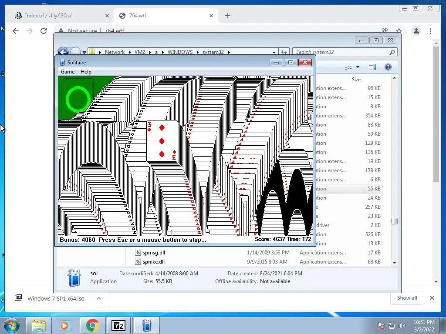Open Explorer recent locations dropdown arrow
This screenshot has width=446, height=334.
pos(84,52)
